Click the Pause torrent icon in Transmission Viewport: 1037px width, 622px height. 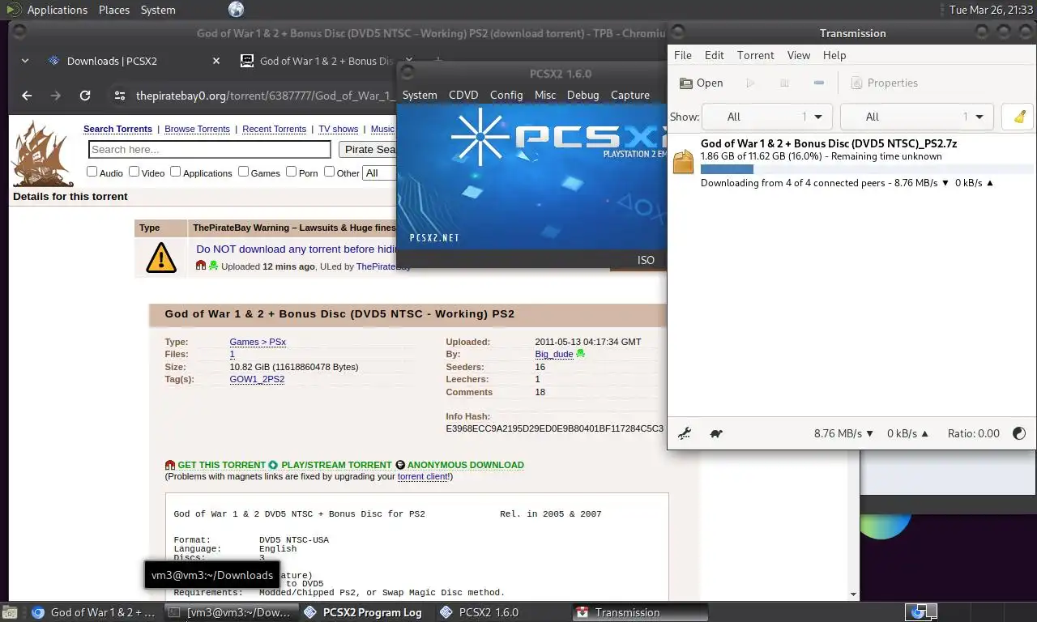[x=784, y=83]
